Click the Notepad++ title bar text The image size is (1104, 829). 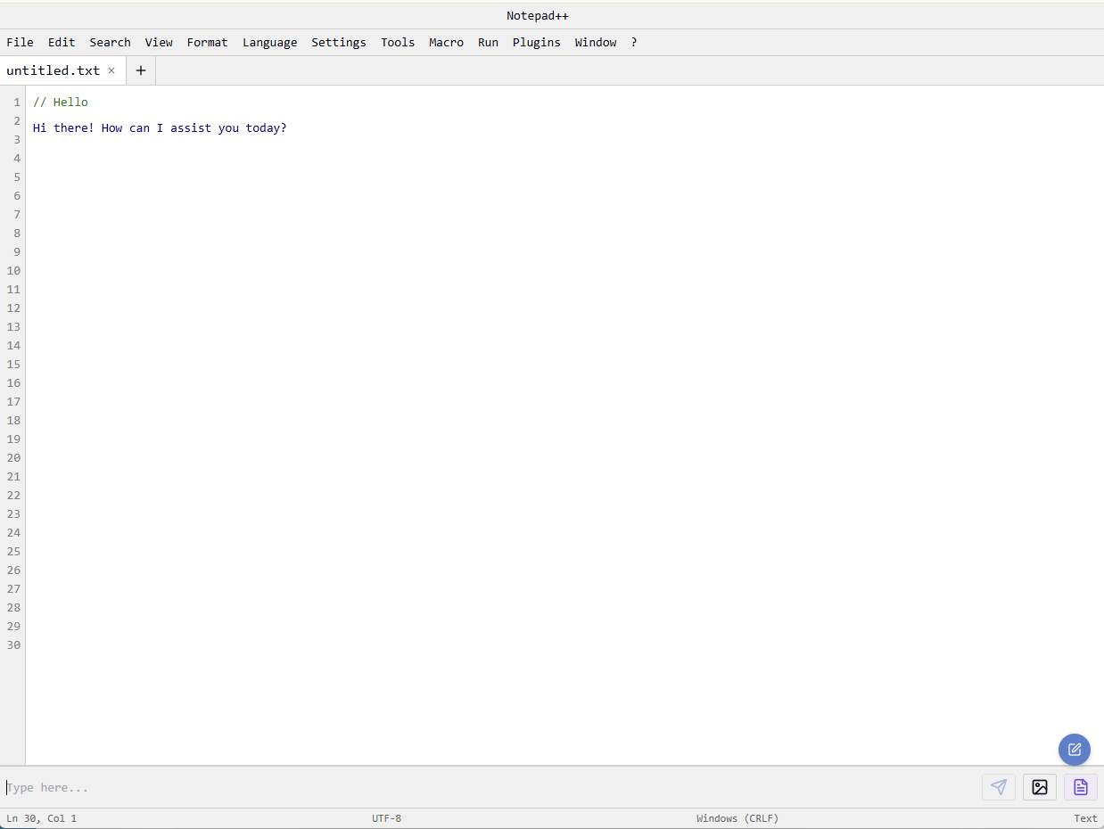538,16
